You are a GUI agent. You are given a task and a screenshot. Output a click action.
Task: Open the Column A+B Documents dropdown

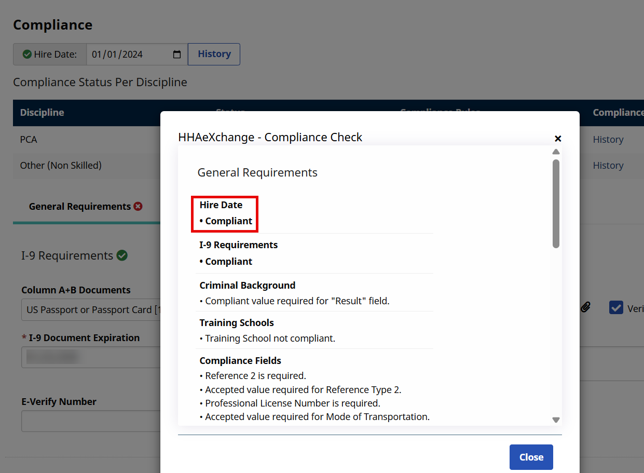pyautogui.click(x=91, y=310)
